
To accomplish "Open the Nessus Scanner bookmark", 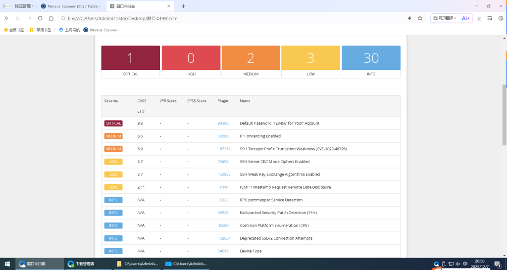I will (x=100, y=30).
